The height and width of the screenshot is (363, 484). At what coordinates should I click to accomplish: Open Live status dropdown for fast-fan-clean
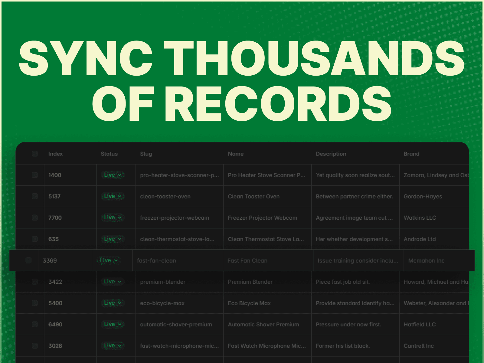point(109,260)
